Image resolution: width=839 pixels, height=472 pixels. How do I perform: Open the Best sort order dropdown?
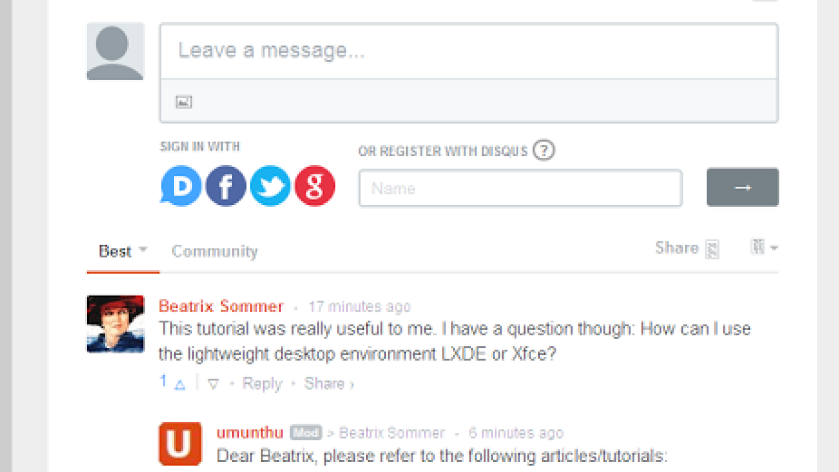[121, 251]
